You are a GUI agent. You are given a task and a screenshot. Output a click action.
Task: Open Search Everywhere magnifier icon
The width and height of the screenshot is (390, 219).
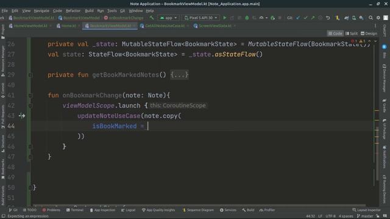click(370, 18)
